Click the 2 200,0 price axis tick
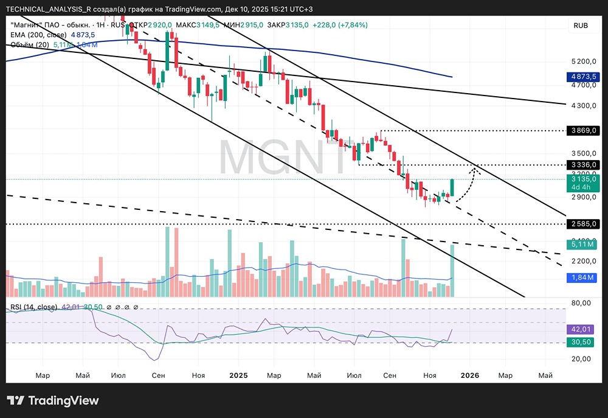 point(584,261)
